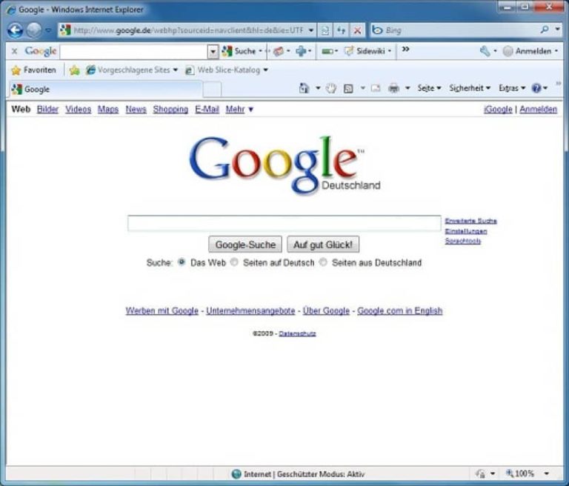Open the Bilder link
Image resolution: width=569 pixels, height=486 pixels.
[x=47, y=109]
